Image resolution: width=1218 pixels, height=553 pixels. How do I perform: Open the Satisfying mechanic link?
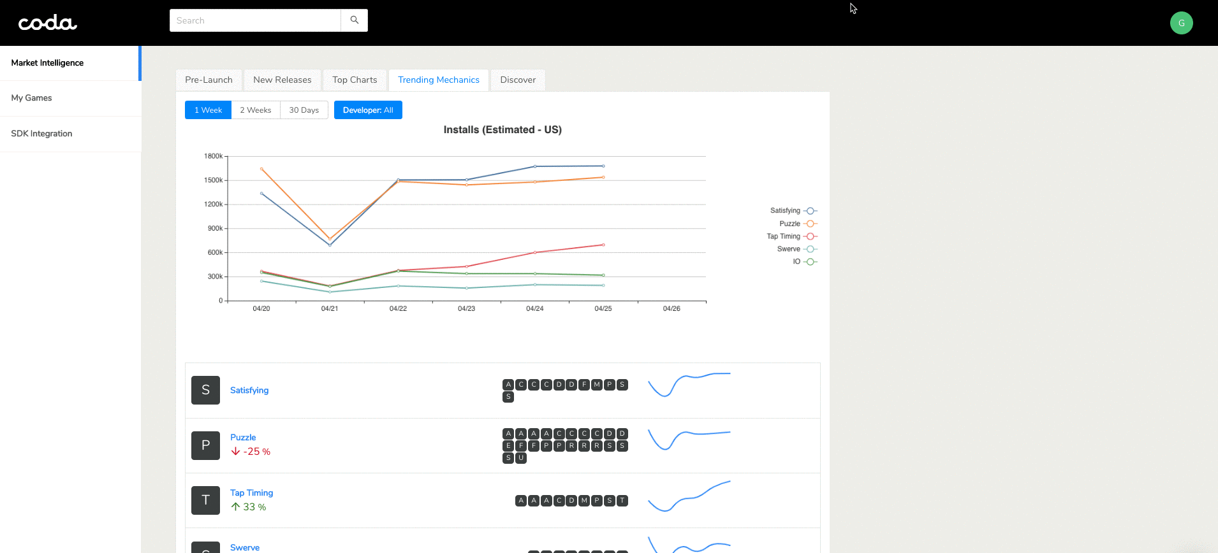[249, 391]
